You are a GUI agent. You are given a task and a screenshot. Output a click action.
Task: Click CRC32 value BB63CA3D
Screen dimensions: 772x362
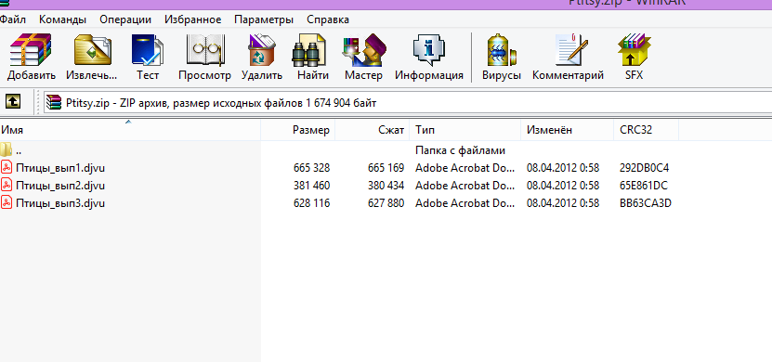click(646, 203)
